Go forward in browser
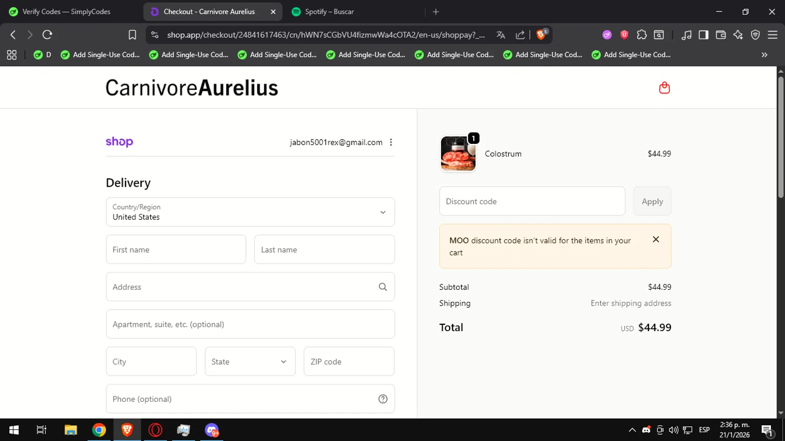785x441 pixels. coord(30,35)
